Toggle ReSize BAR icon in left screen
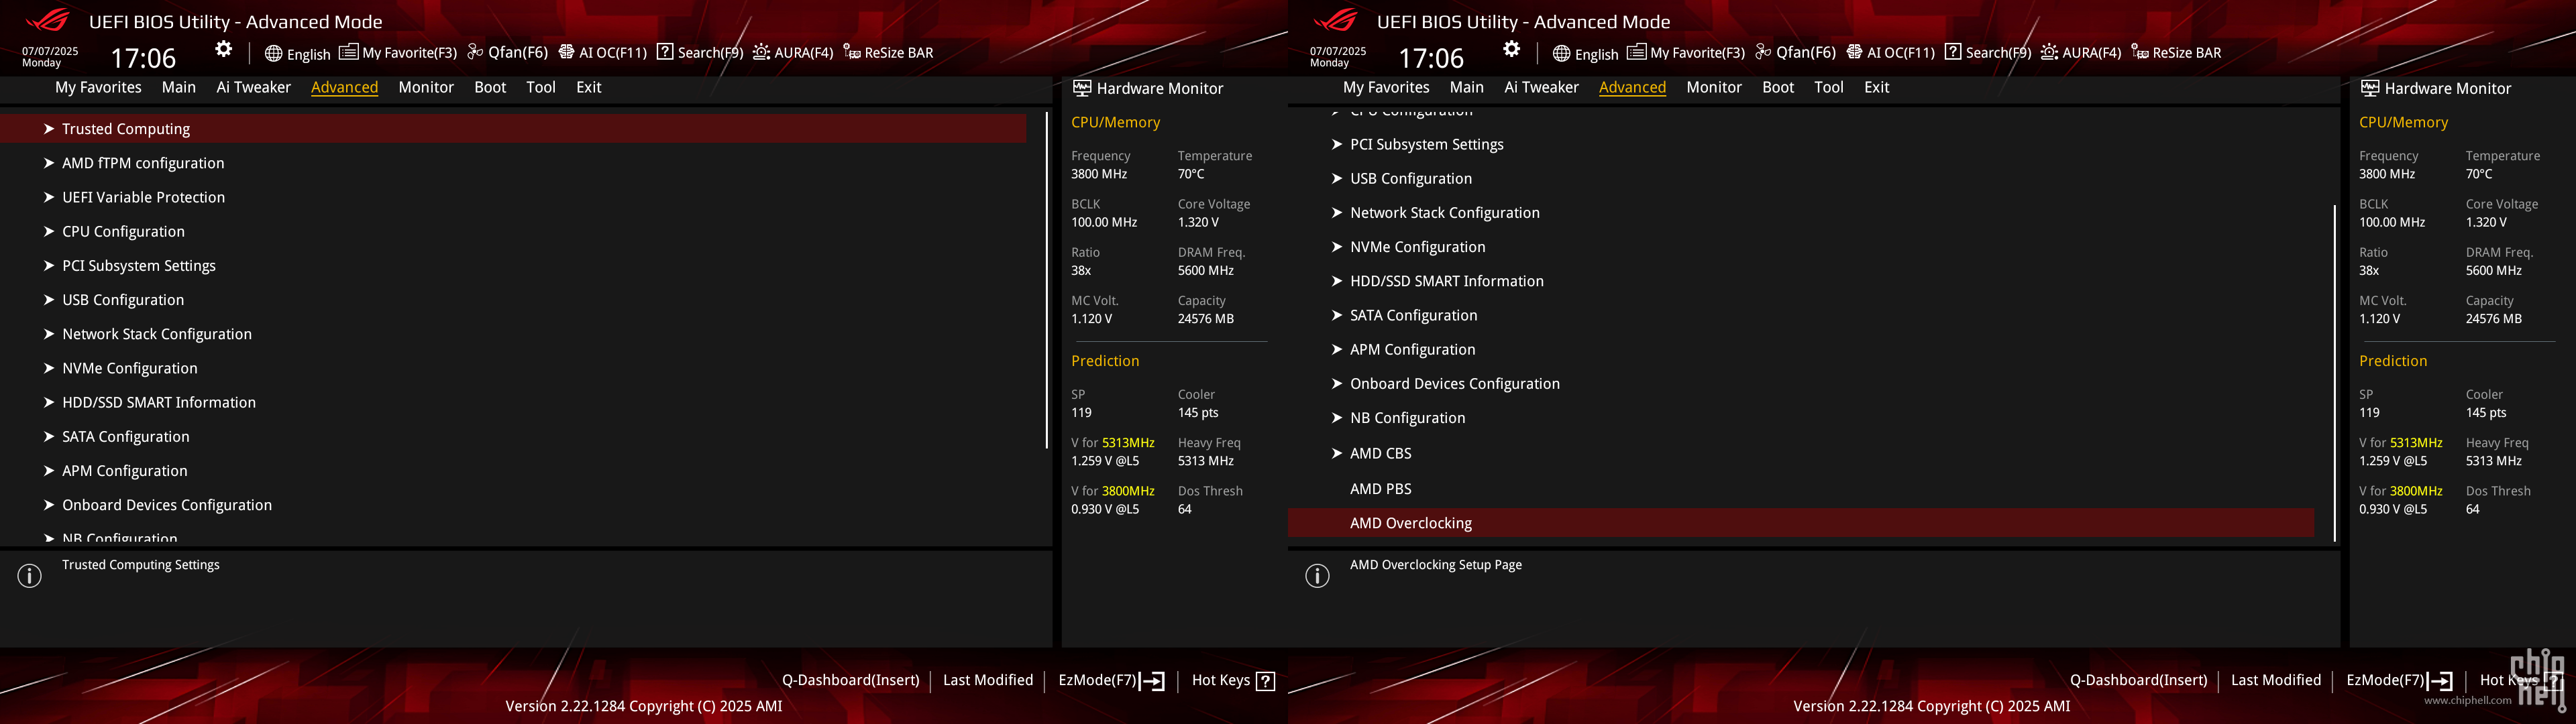Viewport: 2576px width, 724px height. (x=852, y=52)
